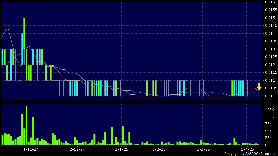The height and width of the screenshot is (156, 278).
Task: Click the 125K volume axis label
Action: (269, 110)
